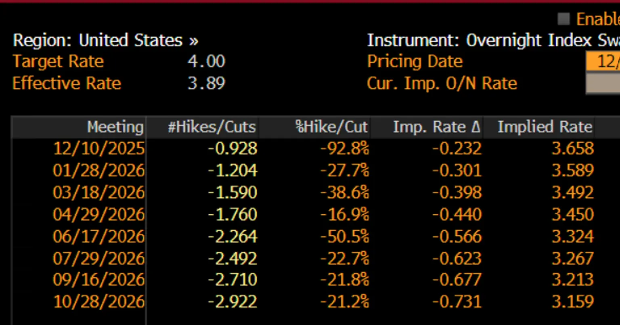Click the Instrument: Overnight Index Swaps label
The width and height of the screenshot is (620, 325).
(x=493, y=40)
